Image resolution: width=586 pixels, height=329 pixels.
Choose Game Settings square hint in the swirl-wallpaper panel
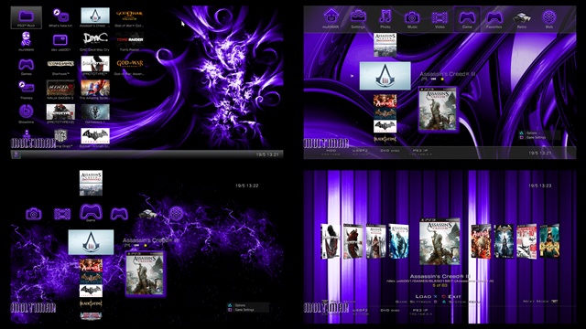click(x=533, y=138)
